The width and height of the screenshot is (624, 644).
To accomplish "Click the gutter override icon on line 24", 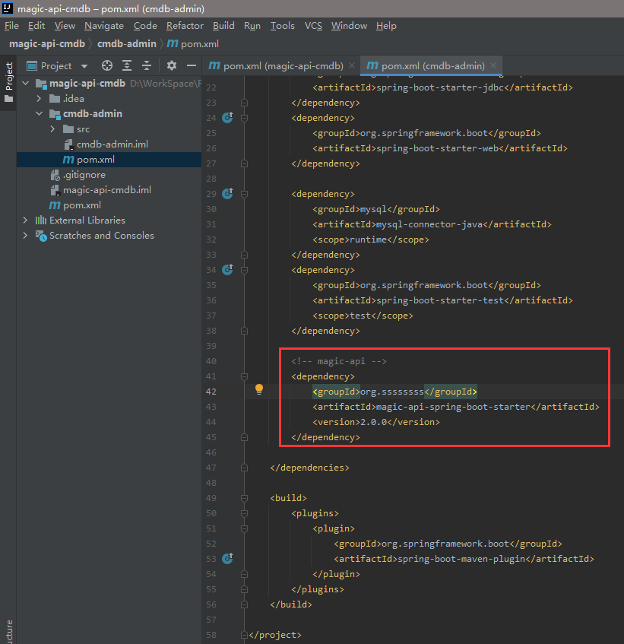I will [226, 118].
